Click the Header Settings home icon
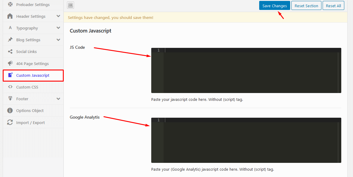Screen dimensions: 353x177 click(10, 16)
